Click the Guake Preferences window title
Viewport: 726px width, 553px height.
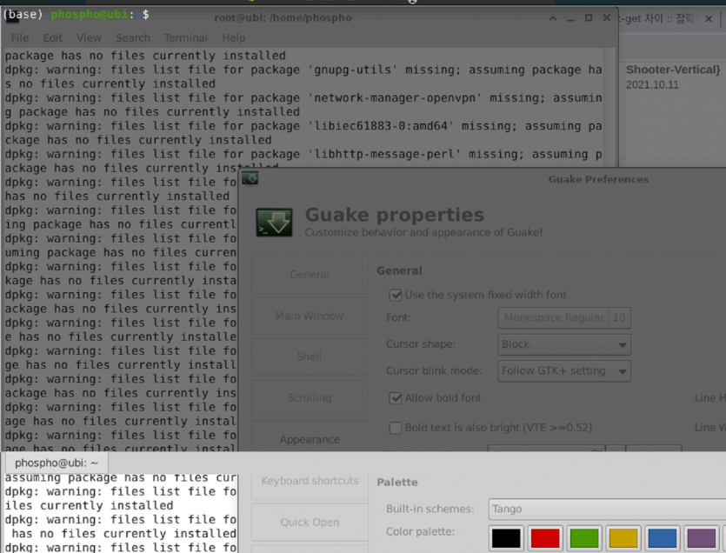pos(598,179)
